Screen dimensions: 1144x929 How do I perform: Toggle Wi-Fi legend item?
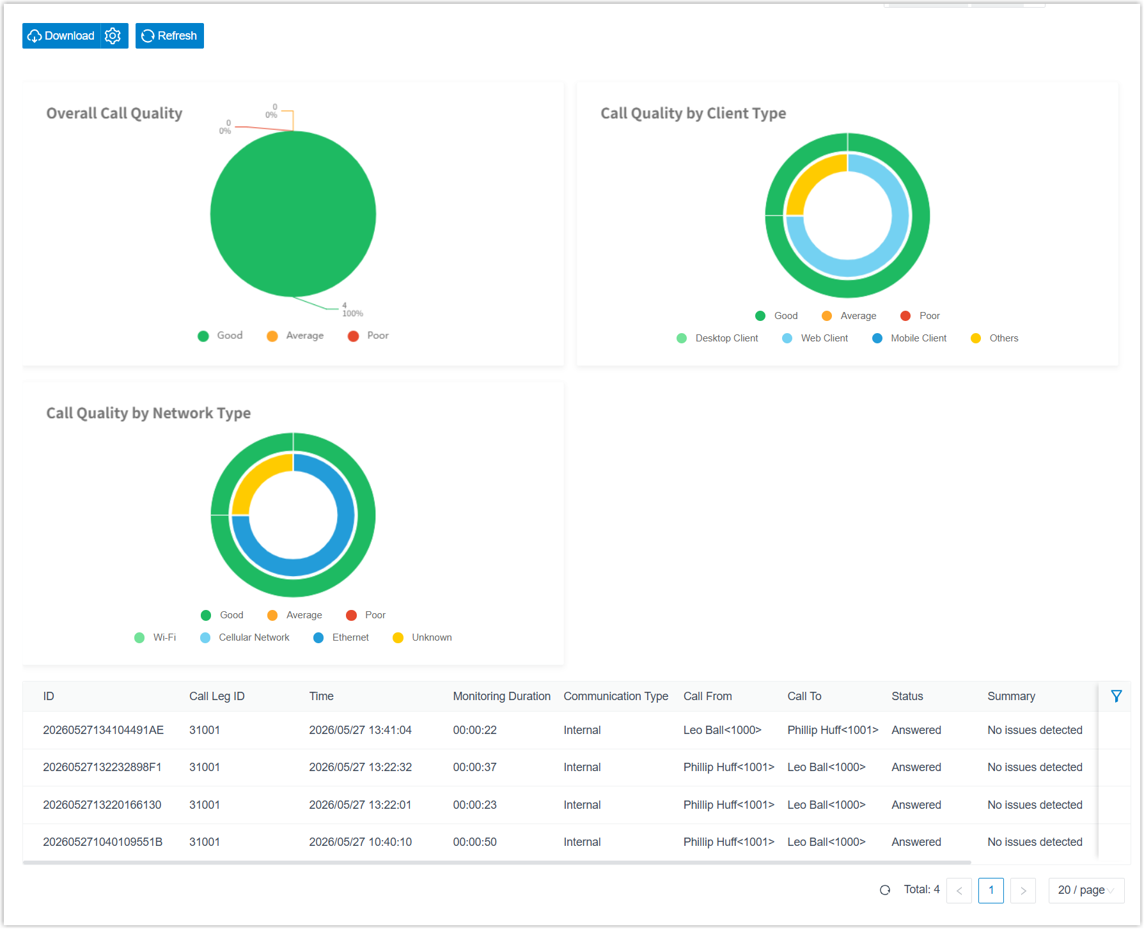pos(155,637)
